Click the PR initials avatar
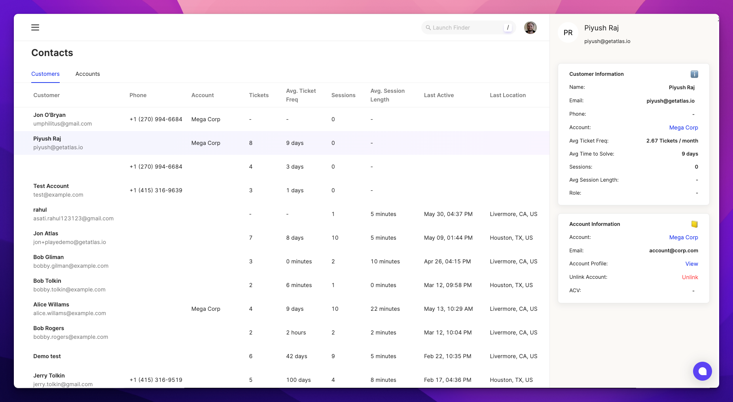 (568, 33)
